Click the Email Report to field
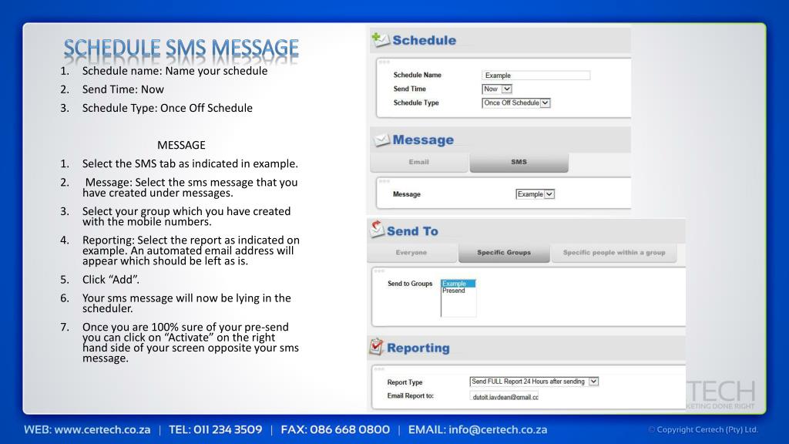 click(x=504, y=395)
